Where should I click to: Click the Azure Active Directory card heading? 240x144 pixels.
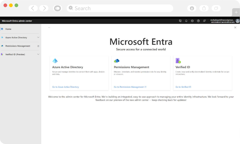[68, 67]
